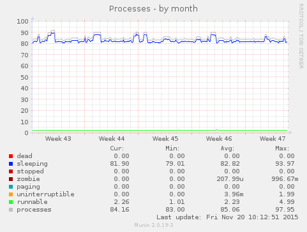Click the 'Week 43' axis label
The height and width of the screenshot is (232, 307).
pyautogui.click(x=58, y=139)
